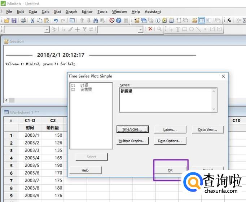Screen dimensions: 246x202
Task: Click the Find binoculars icon
Action: 96,21
